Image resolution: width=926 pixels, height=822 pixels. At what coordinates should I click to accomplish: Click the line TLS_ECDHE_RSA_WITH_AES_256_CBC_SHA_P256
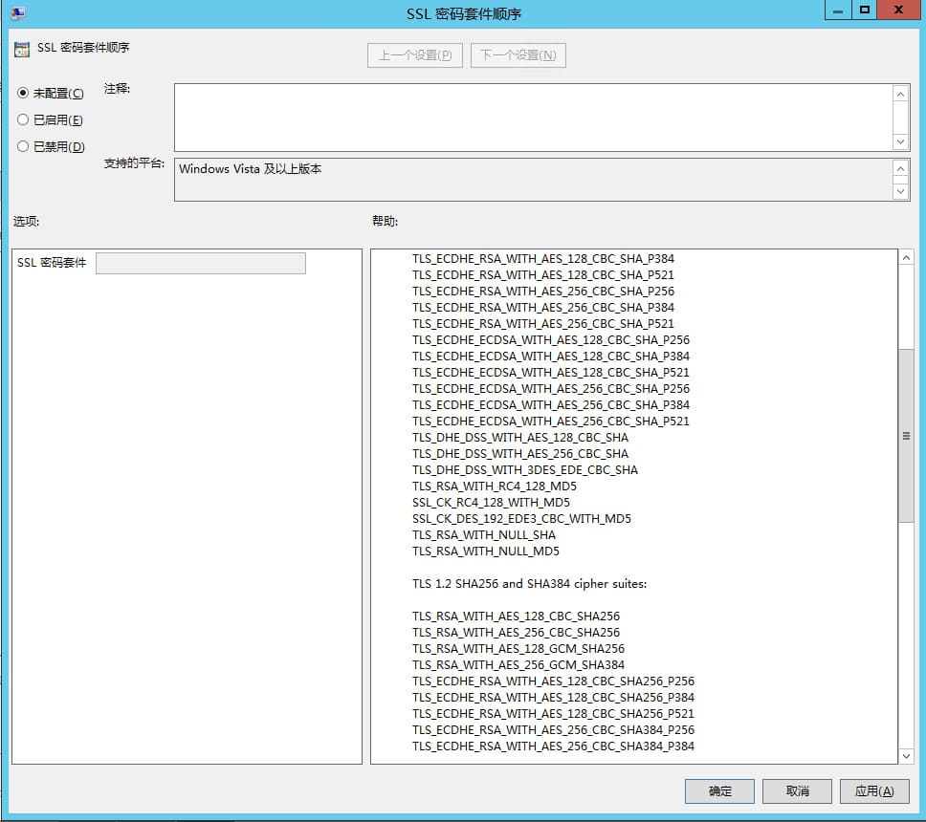point(543,291)
